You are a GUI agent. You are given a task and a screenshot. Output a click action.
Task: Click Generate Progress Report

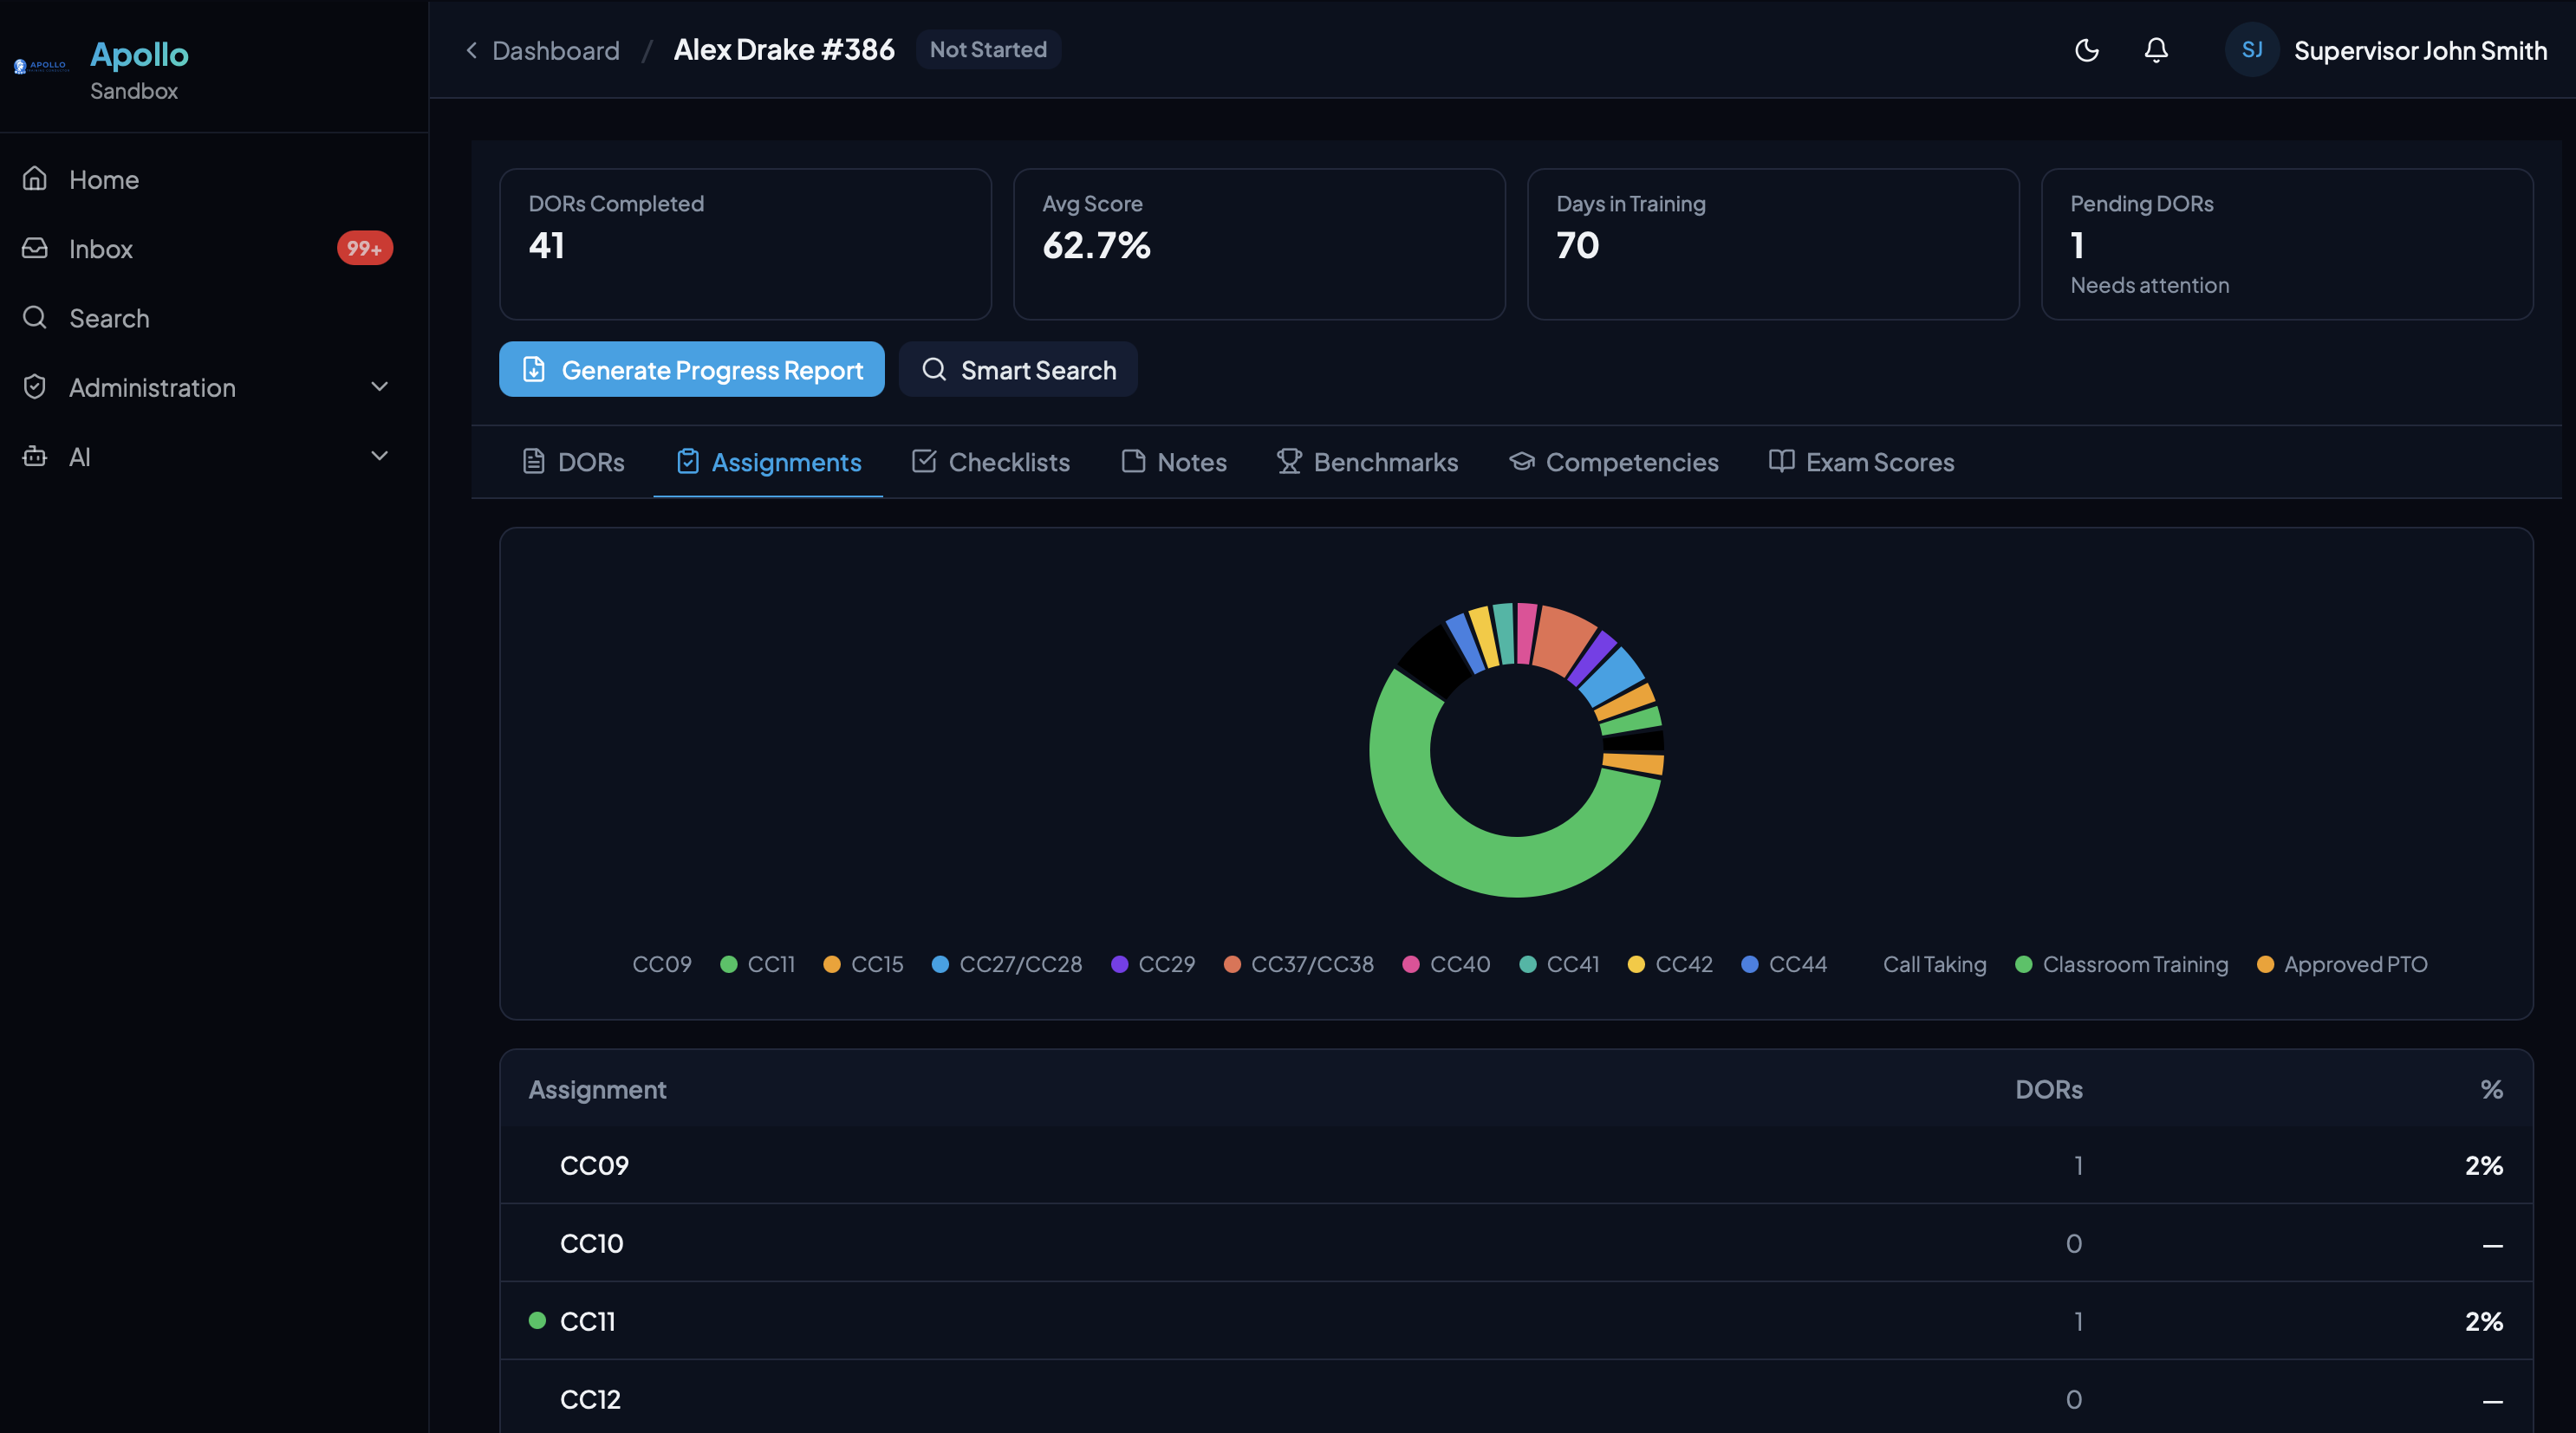click(x=691, y=369)
